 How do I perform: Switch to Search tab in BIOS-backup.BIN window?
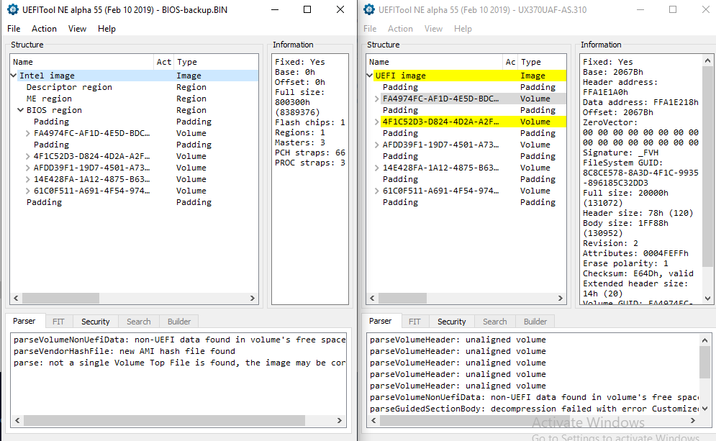139,322
